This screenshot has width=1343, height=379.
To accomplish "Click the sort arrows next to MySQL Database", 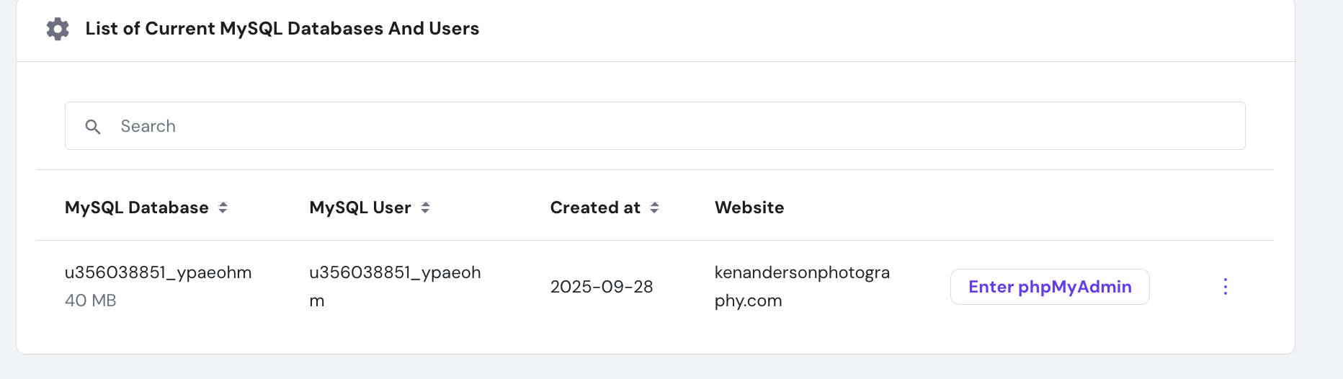I will (223, 208).
